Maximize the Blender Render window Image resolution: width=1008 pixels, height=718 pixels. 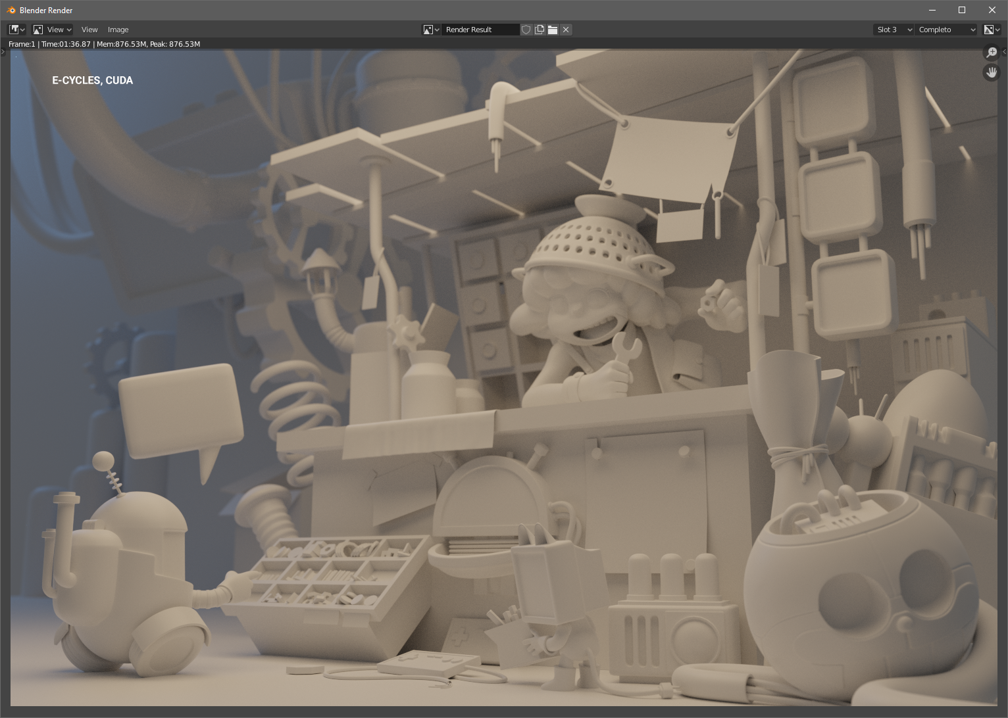(x=962, y=10)
